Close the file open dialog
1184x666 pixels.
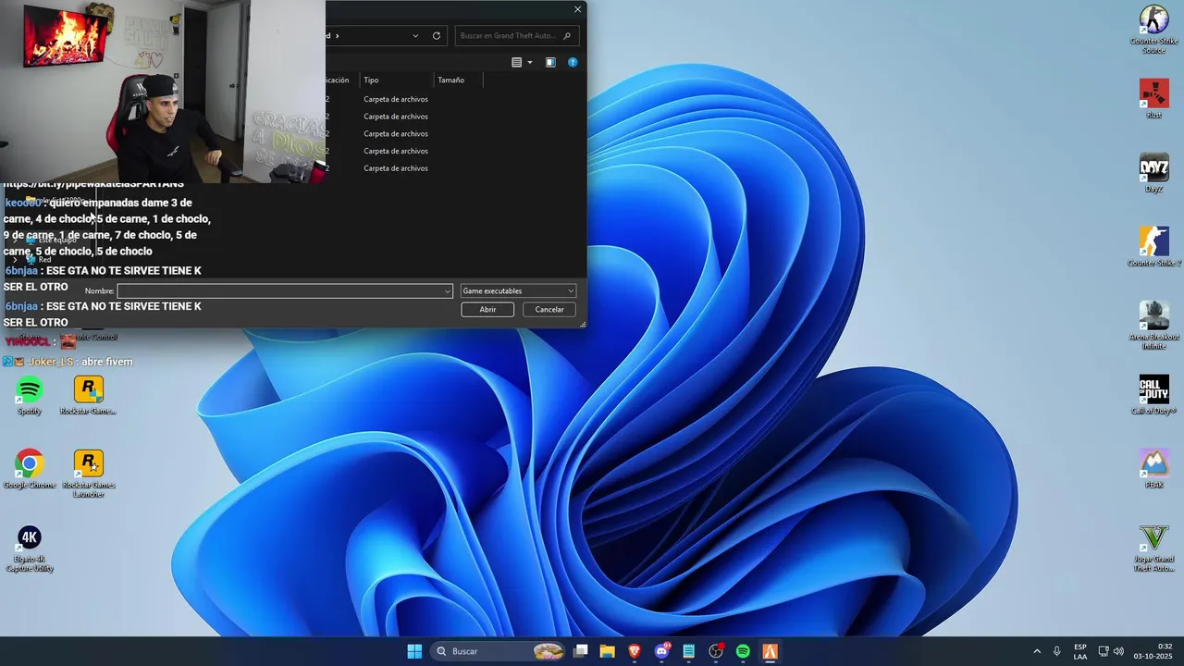(578, 9)
